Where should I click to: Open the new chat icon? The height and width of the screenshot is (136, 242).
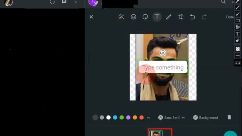64,2
